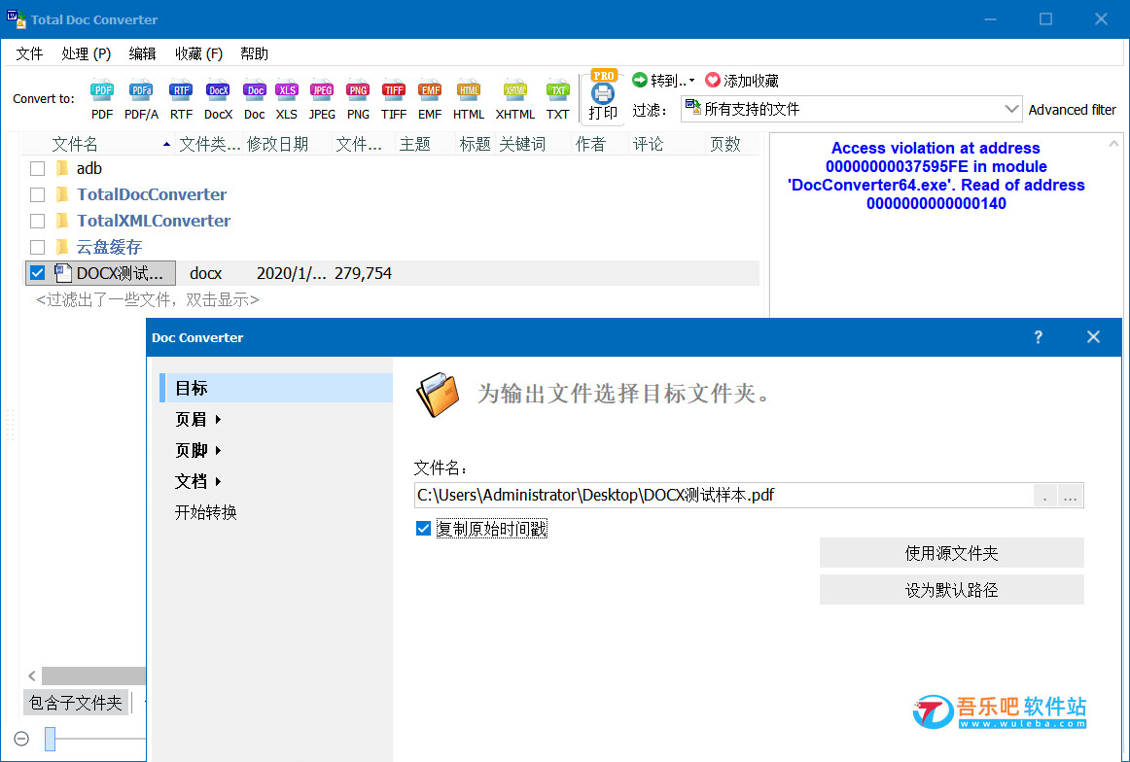Convert to HTML format icon
This screenshot has width=1130, height=762.
(x=469, y=99)
